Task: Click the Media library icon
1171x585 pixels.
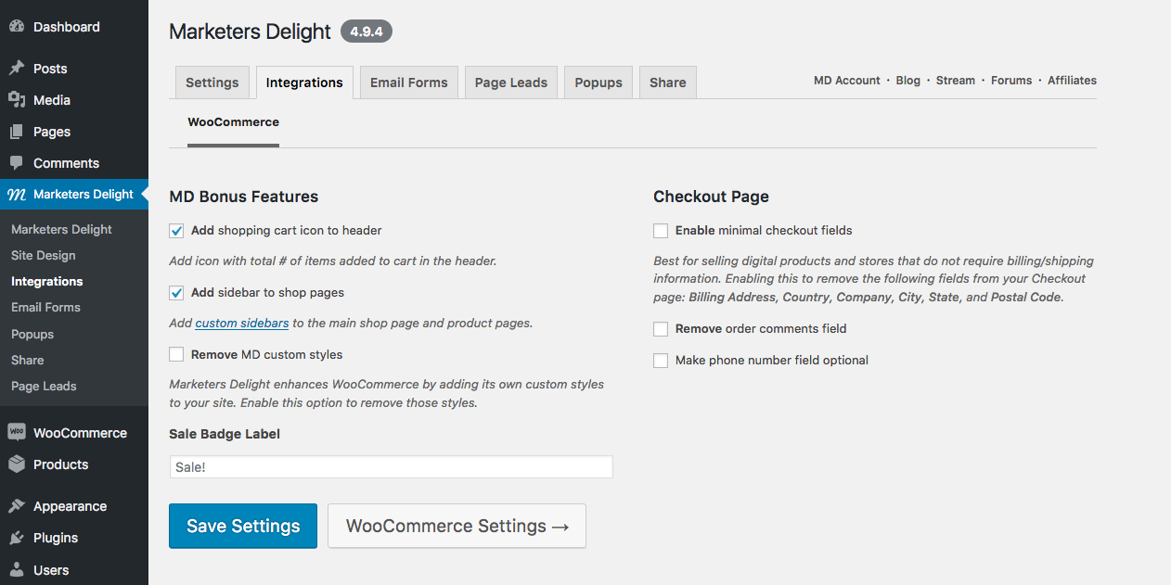Action: point(16,100)
